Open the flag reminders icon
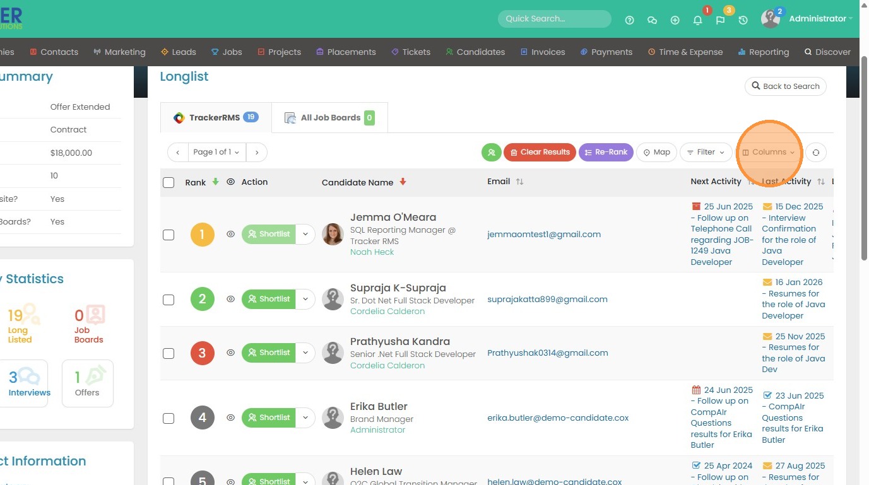Viewport: 869px width, 485px height. click(720, 20)
